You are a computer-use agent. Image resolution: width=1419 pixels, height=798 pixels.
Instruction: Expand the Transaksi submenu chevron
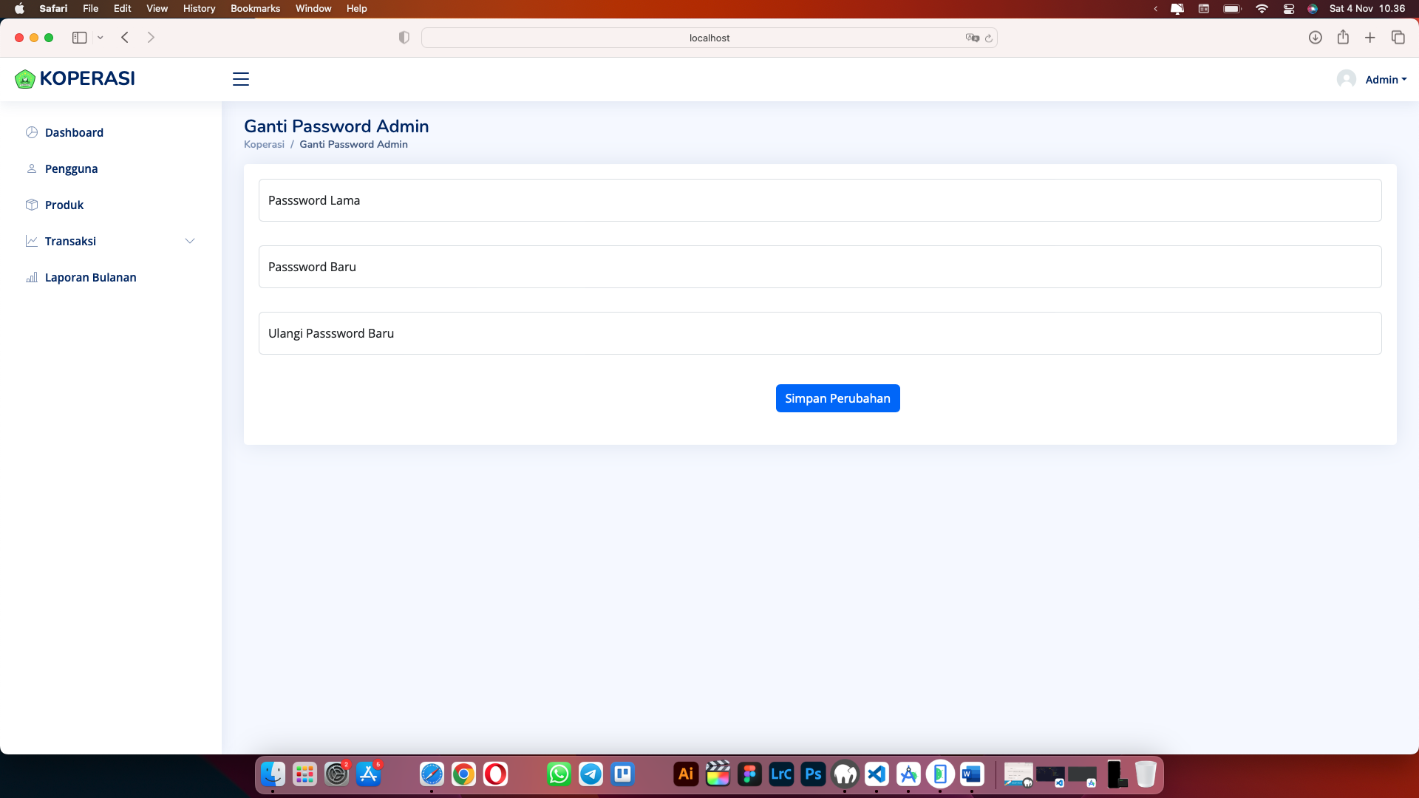coord(190,241)
